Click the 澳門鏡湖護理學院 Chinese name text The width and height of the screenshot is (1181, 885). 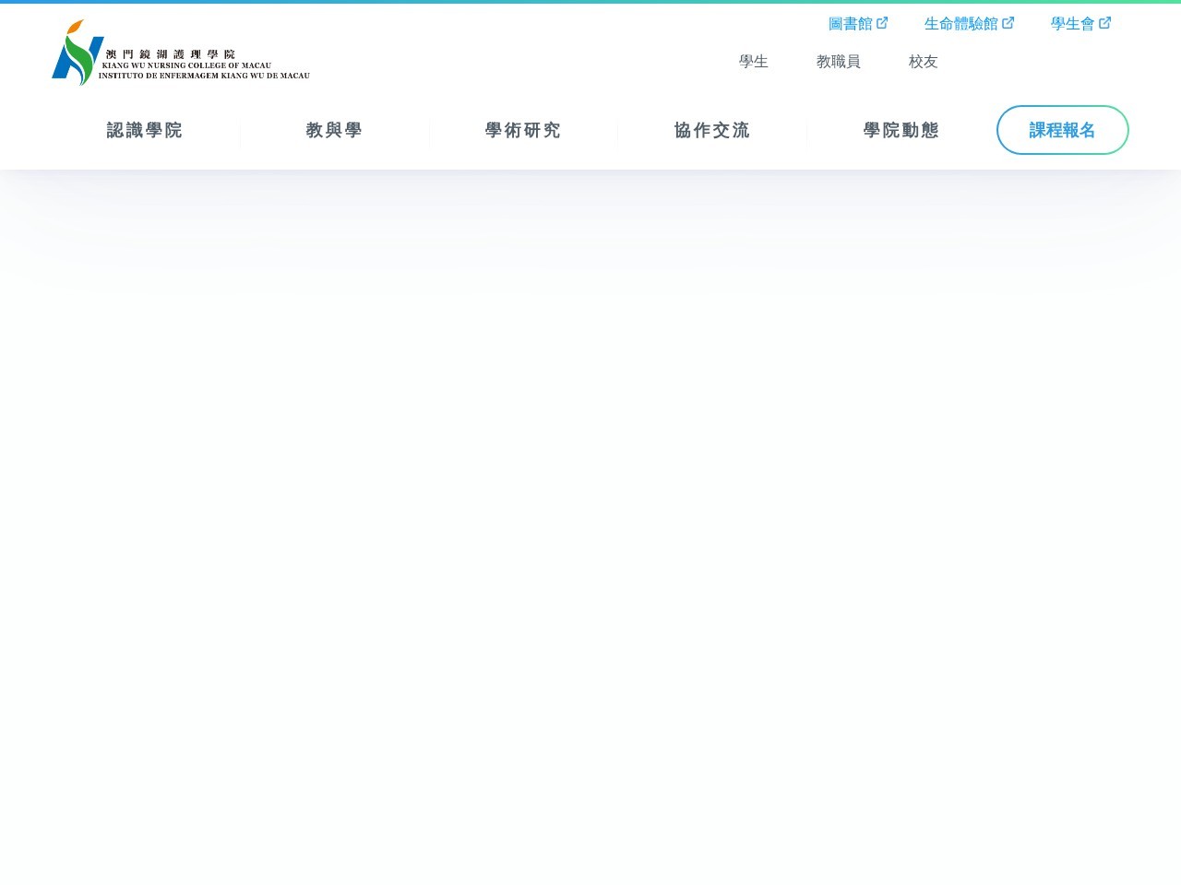tap(170, 54)
